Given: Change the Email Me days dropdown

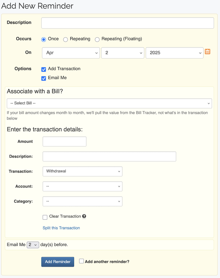Looking at the screenshot, I should (x=33, y=244).
